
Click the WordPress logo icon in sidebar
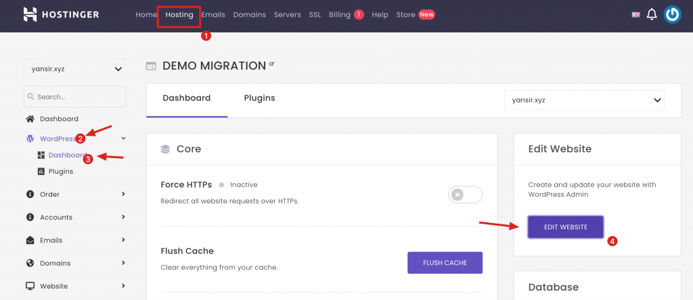(30, 139)
